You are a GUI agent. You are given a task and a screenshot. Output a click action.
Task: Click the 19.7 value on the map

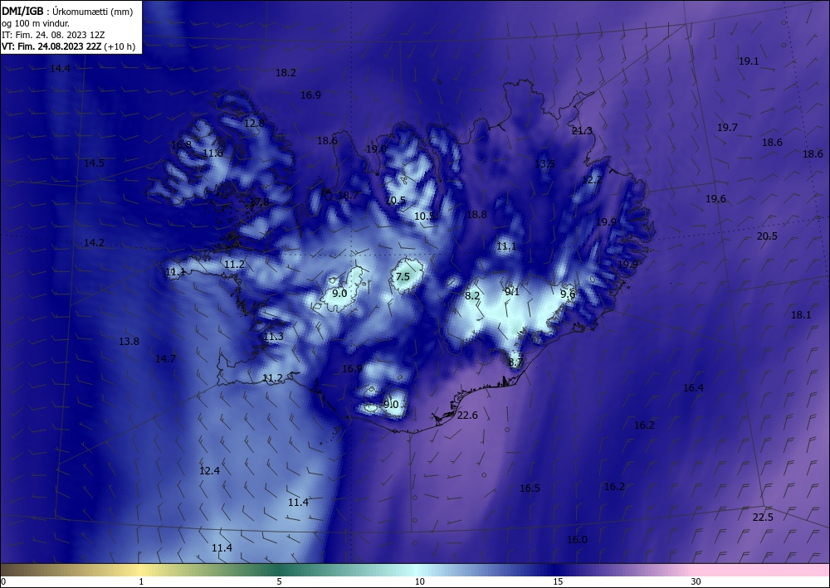(727, 128)
